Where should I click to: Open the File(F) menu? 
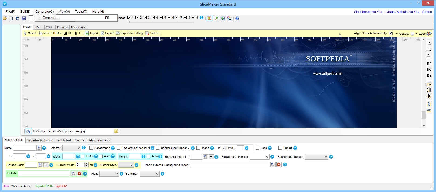point(10,12)
